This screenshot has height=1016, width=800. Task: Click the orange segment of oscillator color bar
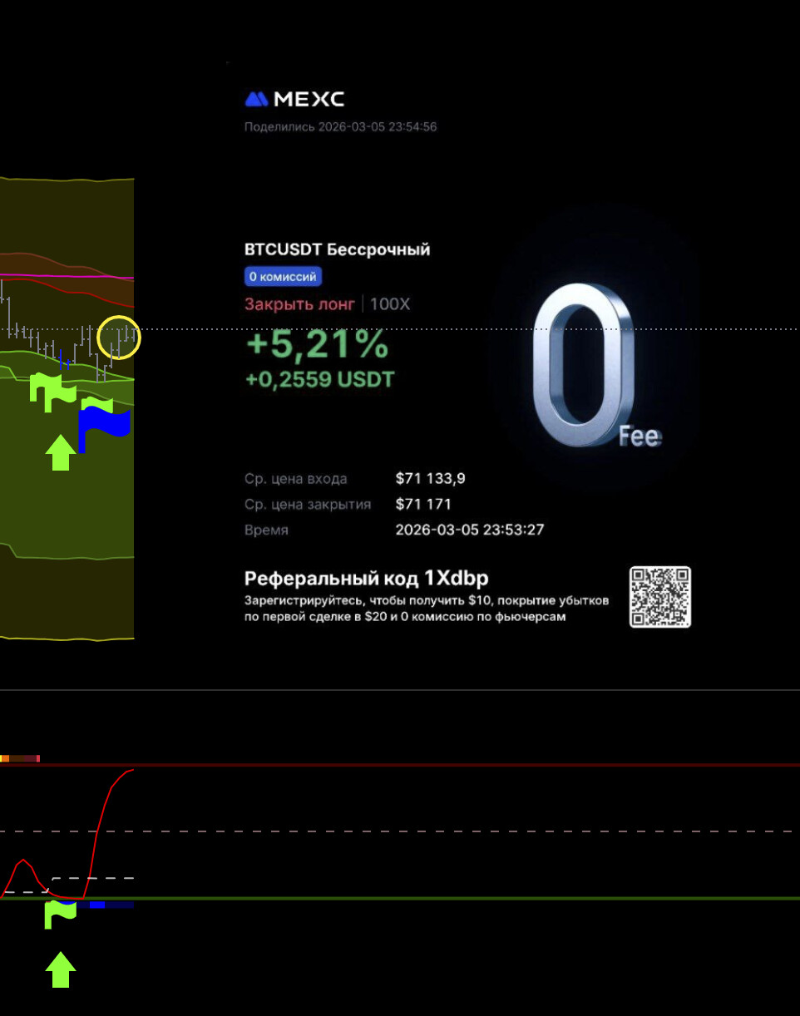click(5, 758)
